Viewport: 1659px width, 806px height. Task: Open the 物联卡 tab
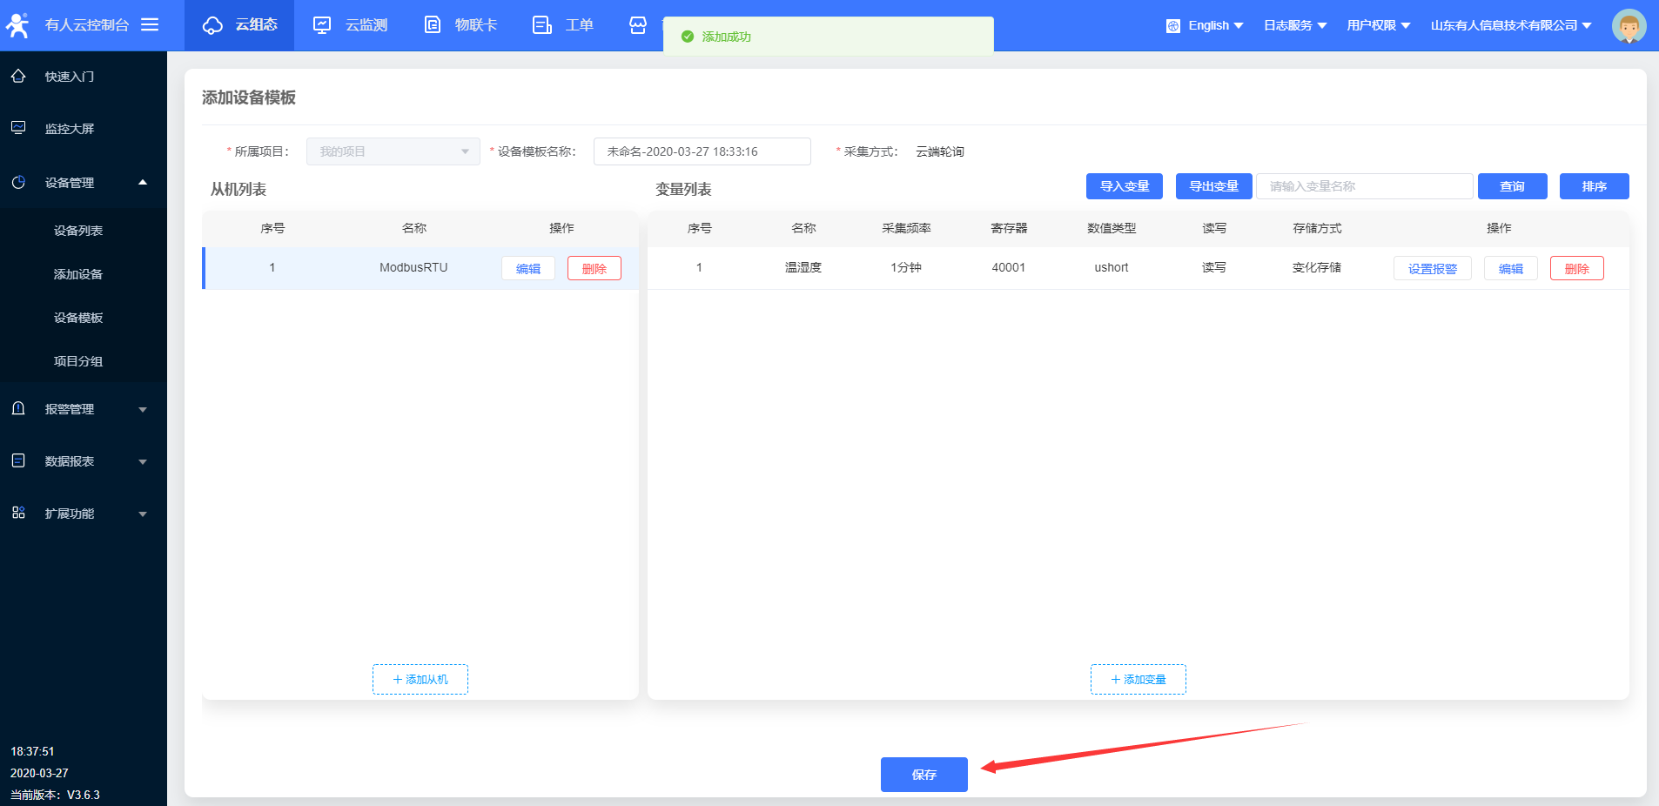[x=460, y=25]
